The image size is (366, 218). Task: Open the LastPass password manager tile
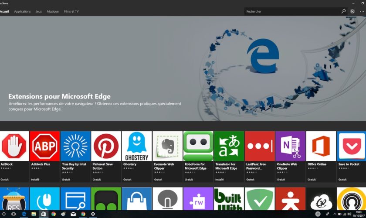click(x=260, y=146)
